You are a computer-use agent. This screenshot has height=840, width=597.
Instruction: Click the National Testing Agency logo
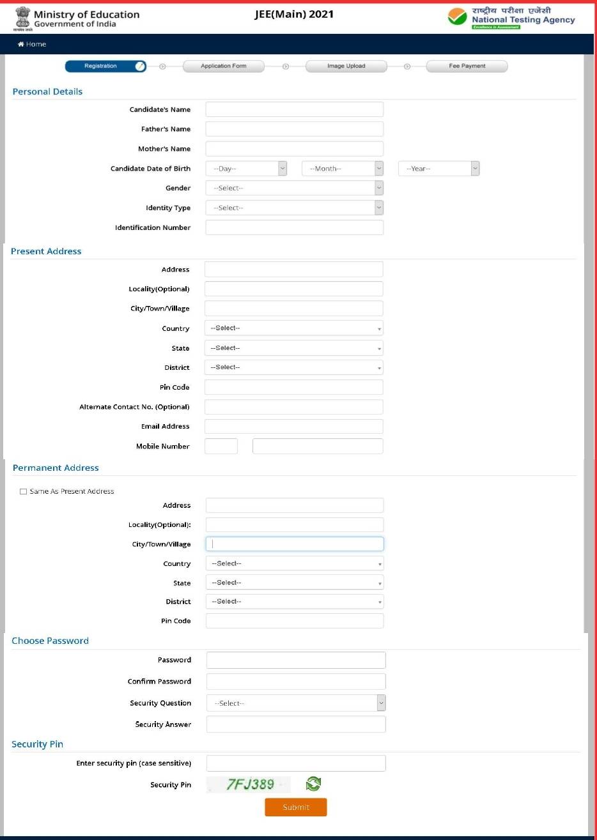click(456, 17)
